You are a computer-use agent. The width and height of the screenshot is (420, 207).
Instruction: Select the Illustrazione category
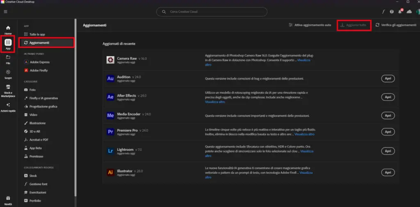click(35, 123)
